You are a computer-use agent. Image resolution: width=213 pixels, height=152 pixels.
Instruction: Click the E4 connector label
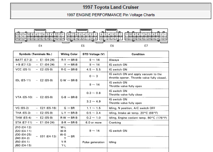pyautogui.click(x=40, y=46)
